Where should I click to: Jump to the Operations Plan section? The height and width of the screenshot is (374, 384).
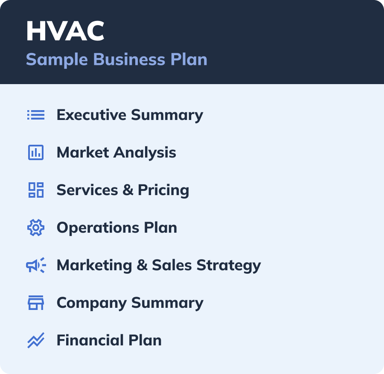point(116,228)
